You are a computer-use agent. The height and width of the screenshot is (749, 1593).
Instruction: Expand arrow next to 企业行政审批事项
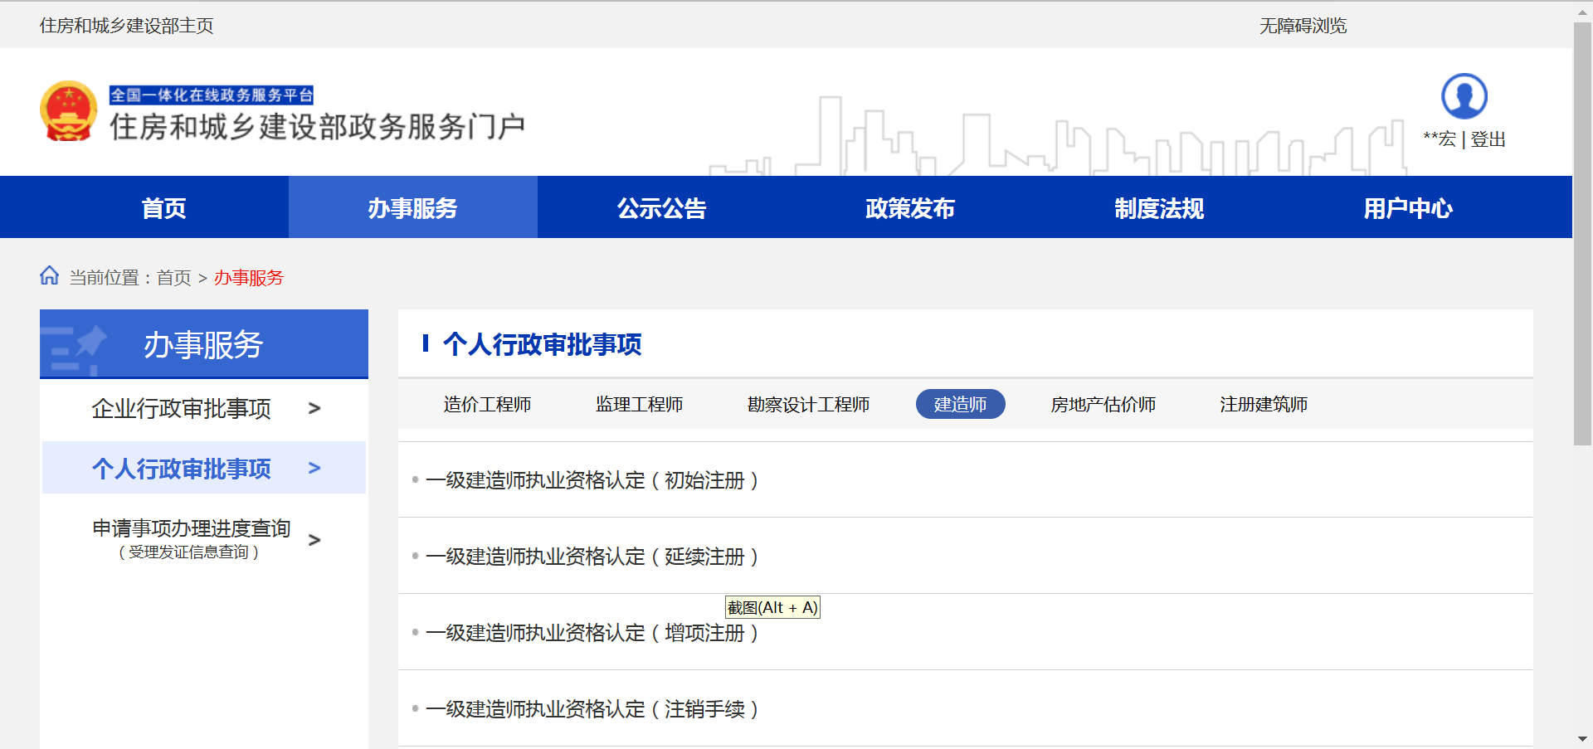coord(314,408)
